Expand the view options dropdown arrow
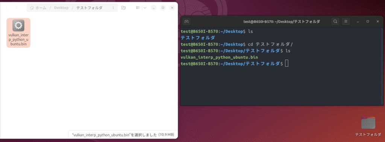The width and height of the screenshot is (385, 142). (145, 8)
